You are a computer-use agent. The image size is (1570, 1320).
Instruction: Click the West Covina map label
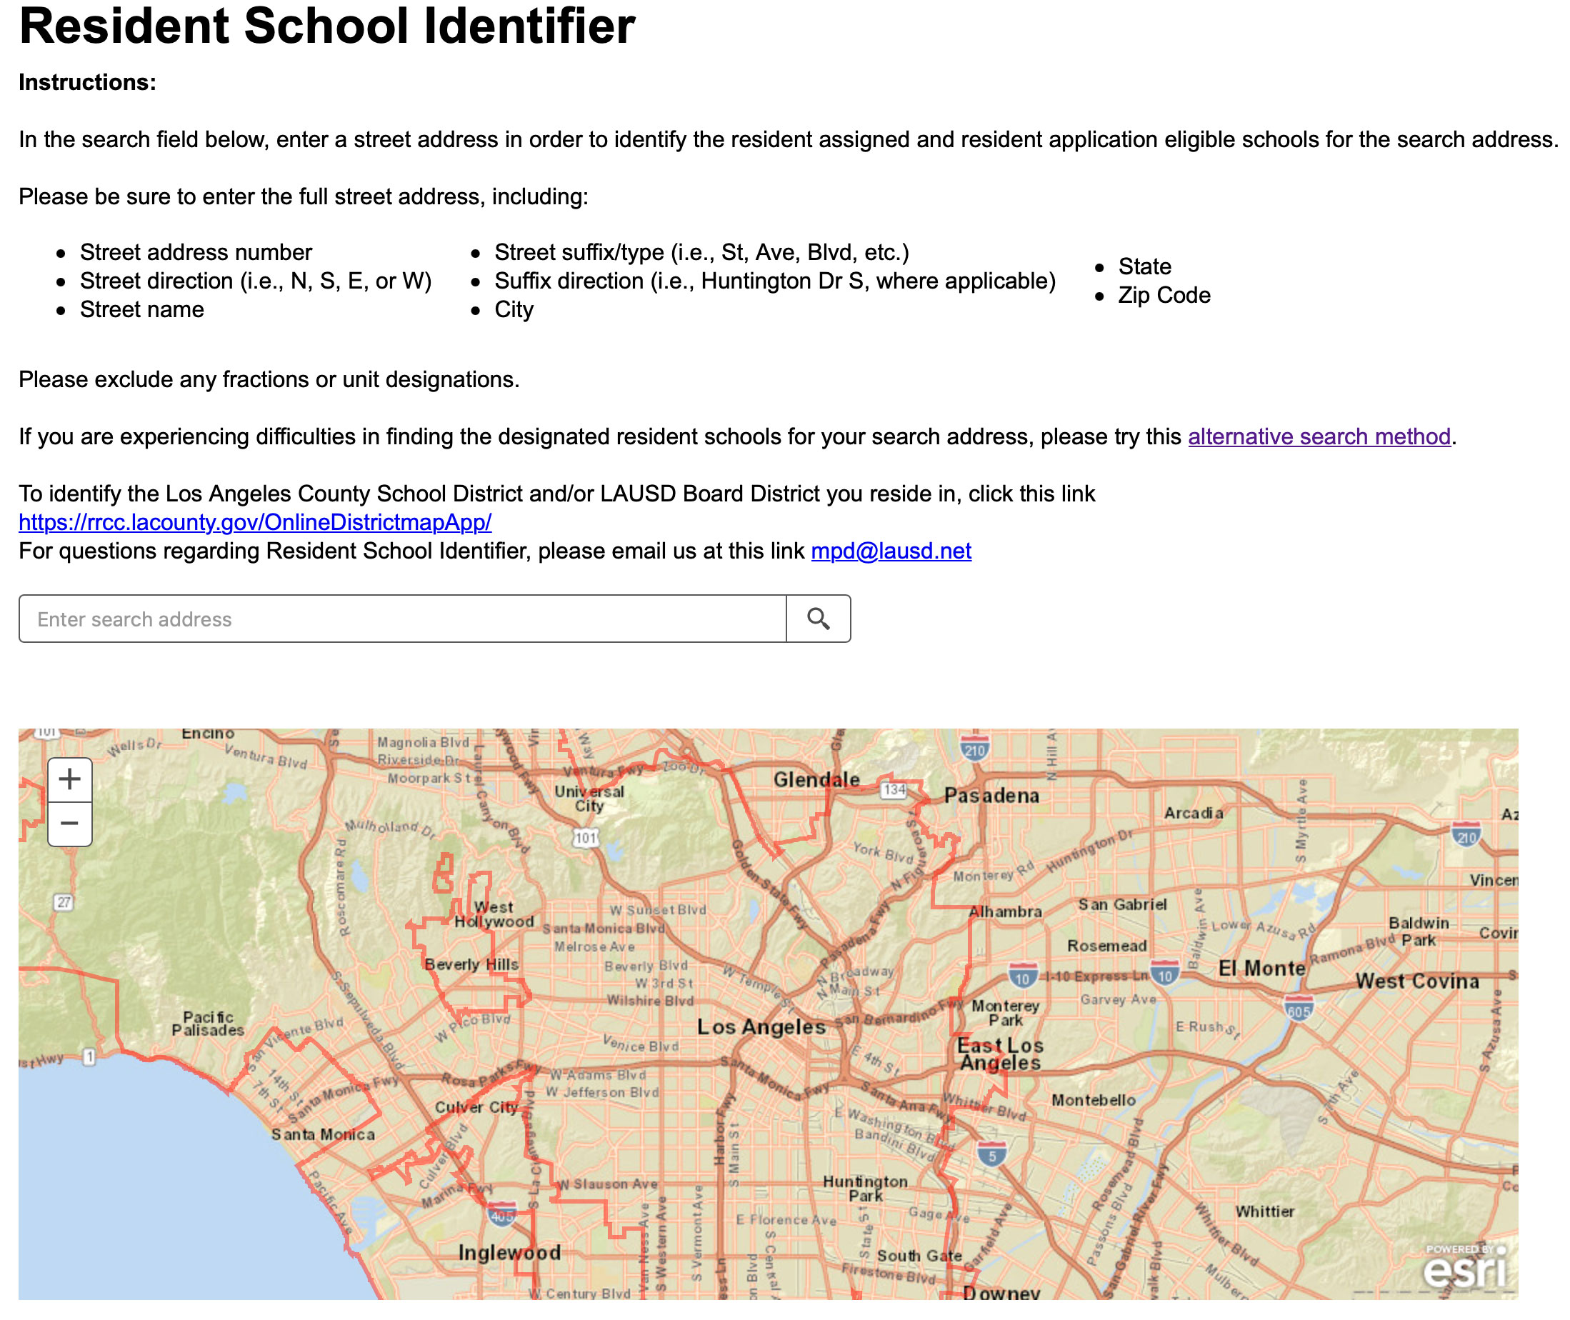1417,981
